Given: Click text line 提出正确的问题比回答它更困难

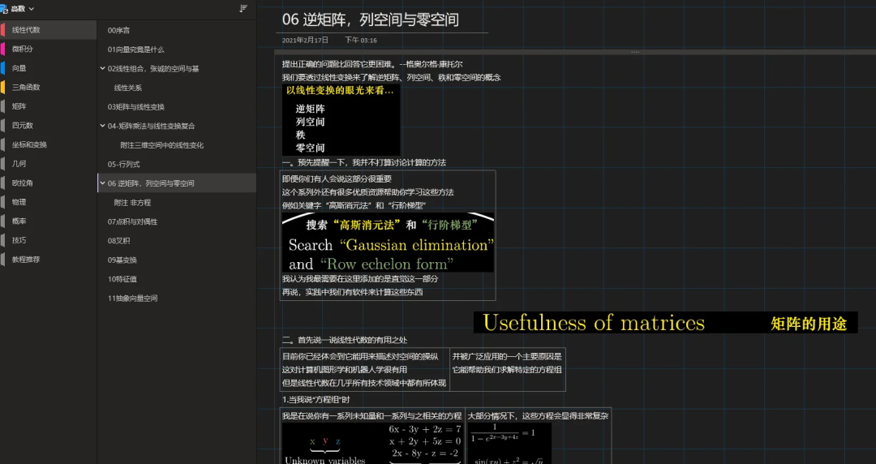Looking at the screenshot, I should (372, 64).
